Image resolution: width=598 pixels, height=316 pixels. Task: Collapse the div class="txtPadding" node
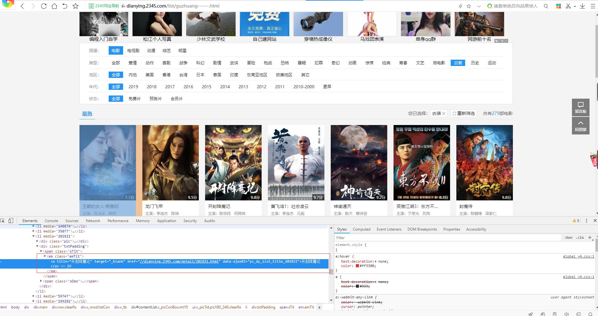pyautogui.click(x=37, y=246)
